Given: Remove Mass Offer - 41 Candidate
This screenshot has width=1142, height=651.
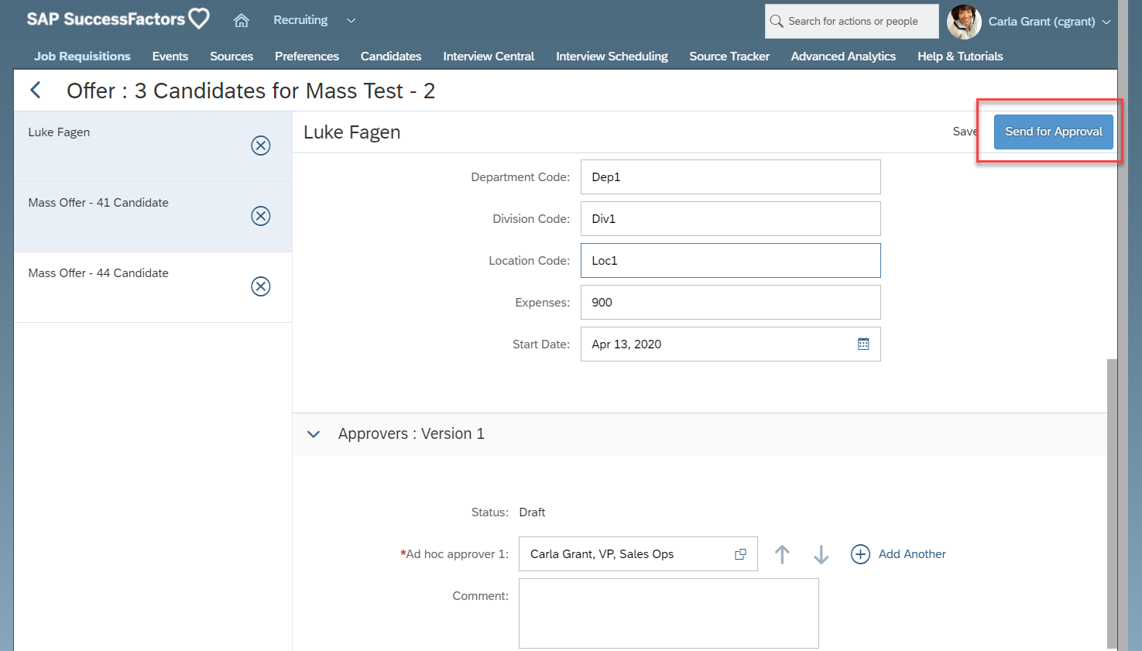Looking at the screenshot, I should click(261, 216).
